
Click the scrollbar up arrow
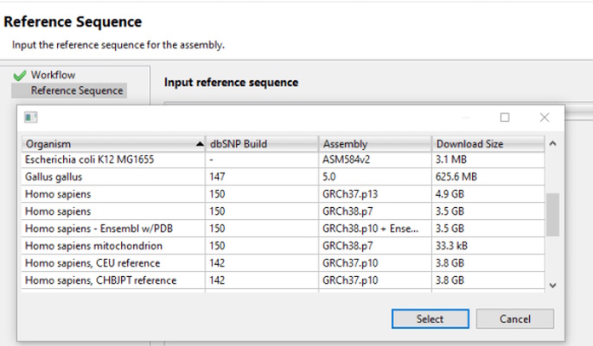(x=552, y=143)
